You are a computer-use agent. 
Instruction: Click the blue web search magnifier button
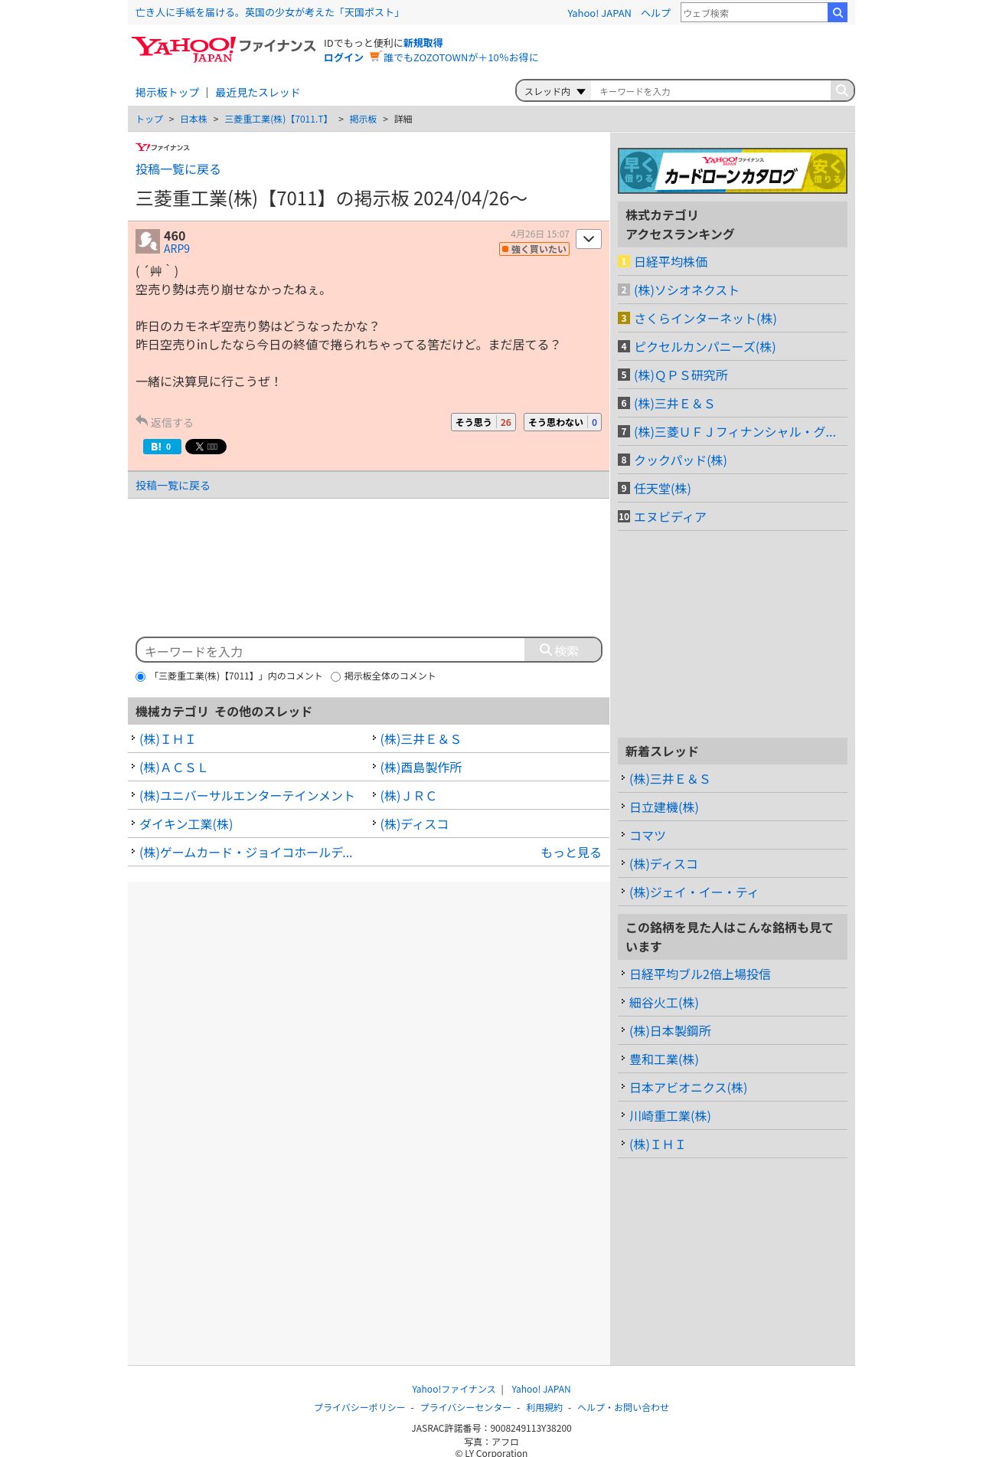click(x=838, y=12)
